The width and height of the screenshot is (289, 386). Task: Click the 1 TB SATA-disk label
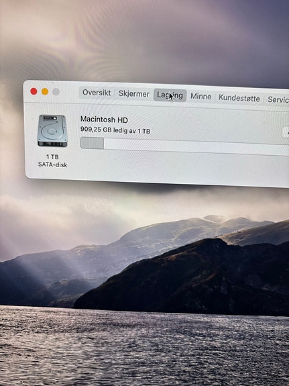(x=52, y=160)
